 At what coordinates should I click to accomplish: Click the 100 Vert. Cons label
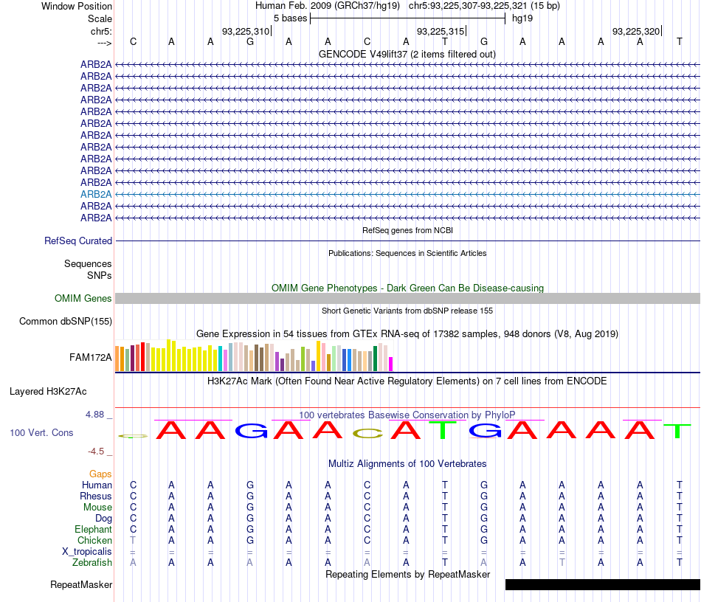tap(41, 432)
